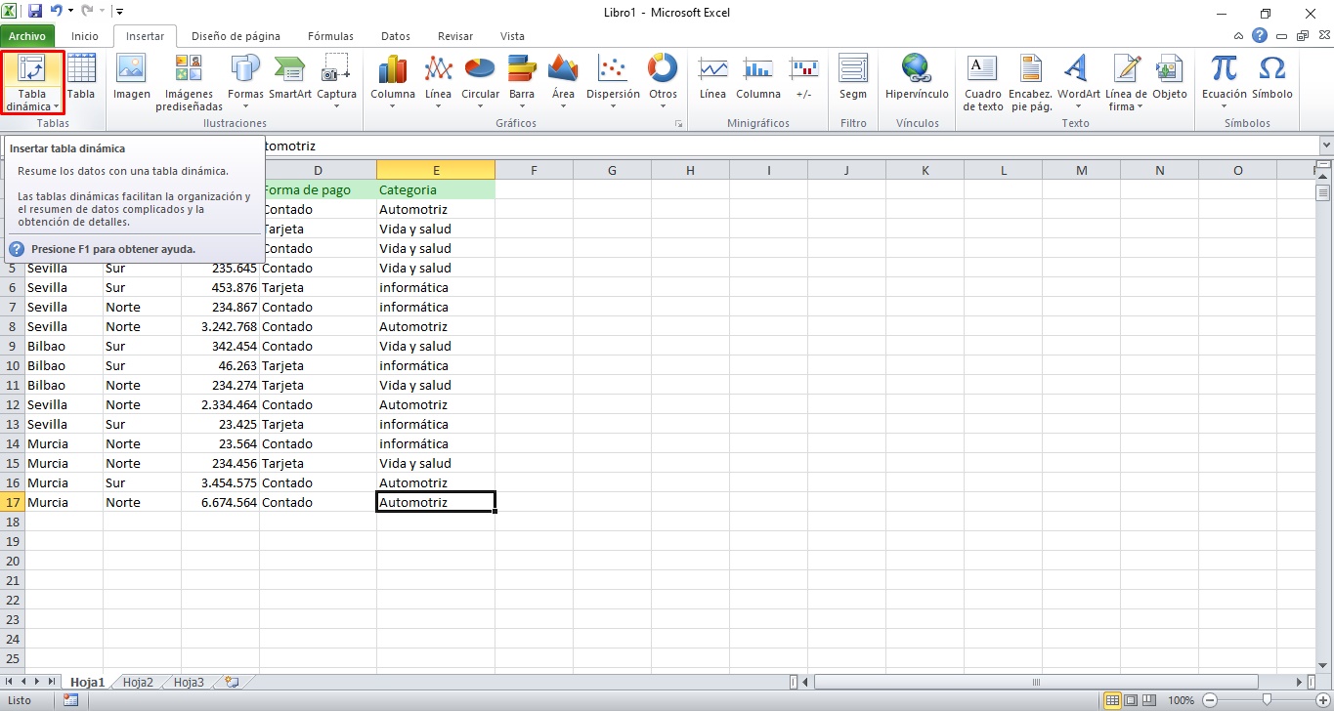1334x711 pixels.
Task: Click the 100% zoom level
Action: click(1182, 700)
